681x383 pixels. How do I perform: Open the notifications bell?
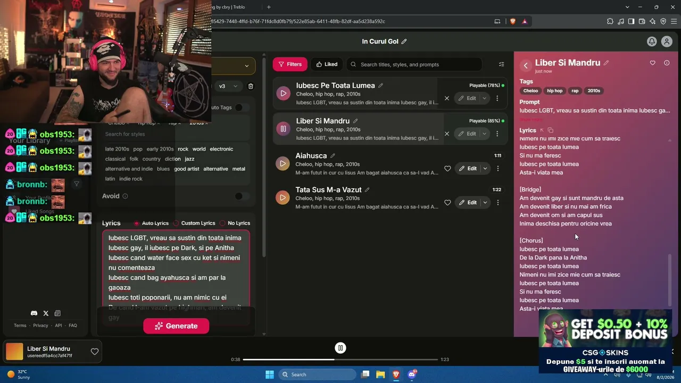(652, 41)
